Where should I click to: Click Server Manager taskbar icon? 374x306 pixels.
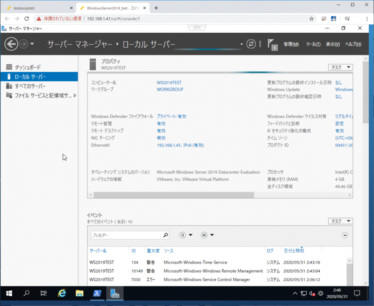pyautogui.click(x=115, y=293)
